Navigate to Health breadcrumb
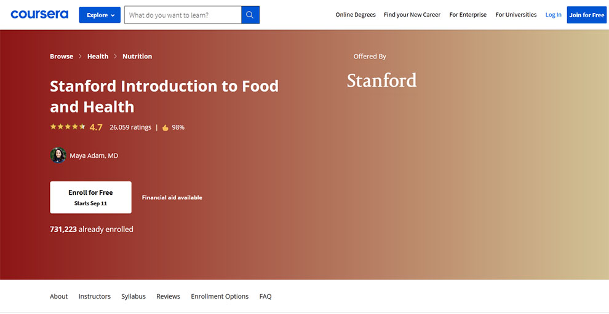 pos(98,57)
